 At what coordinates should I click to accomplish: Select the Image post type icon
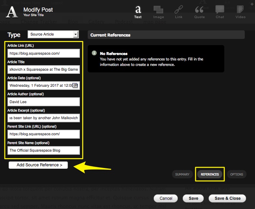(158, 12)
